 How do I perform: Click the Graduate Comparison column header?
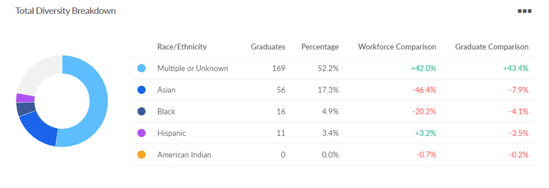tap(492, 47)
